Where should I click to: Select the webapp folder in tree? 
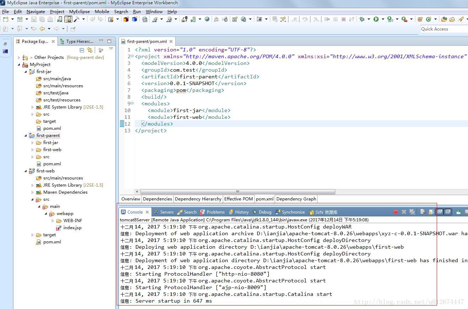tap(61, 213)
